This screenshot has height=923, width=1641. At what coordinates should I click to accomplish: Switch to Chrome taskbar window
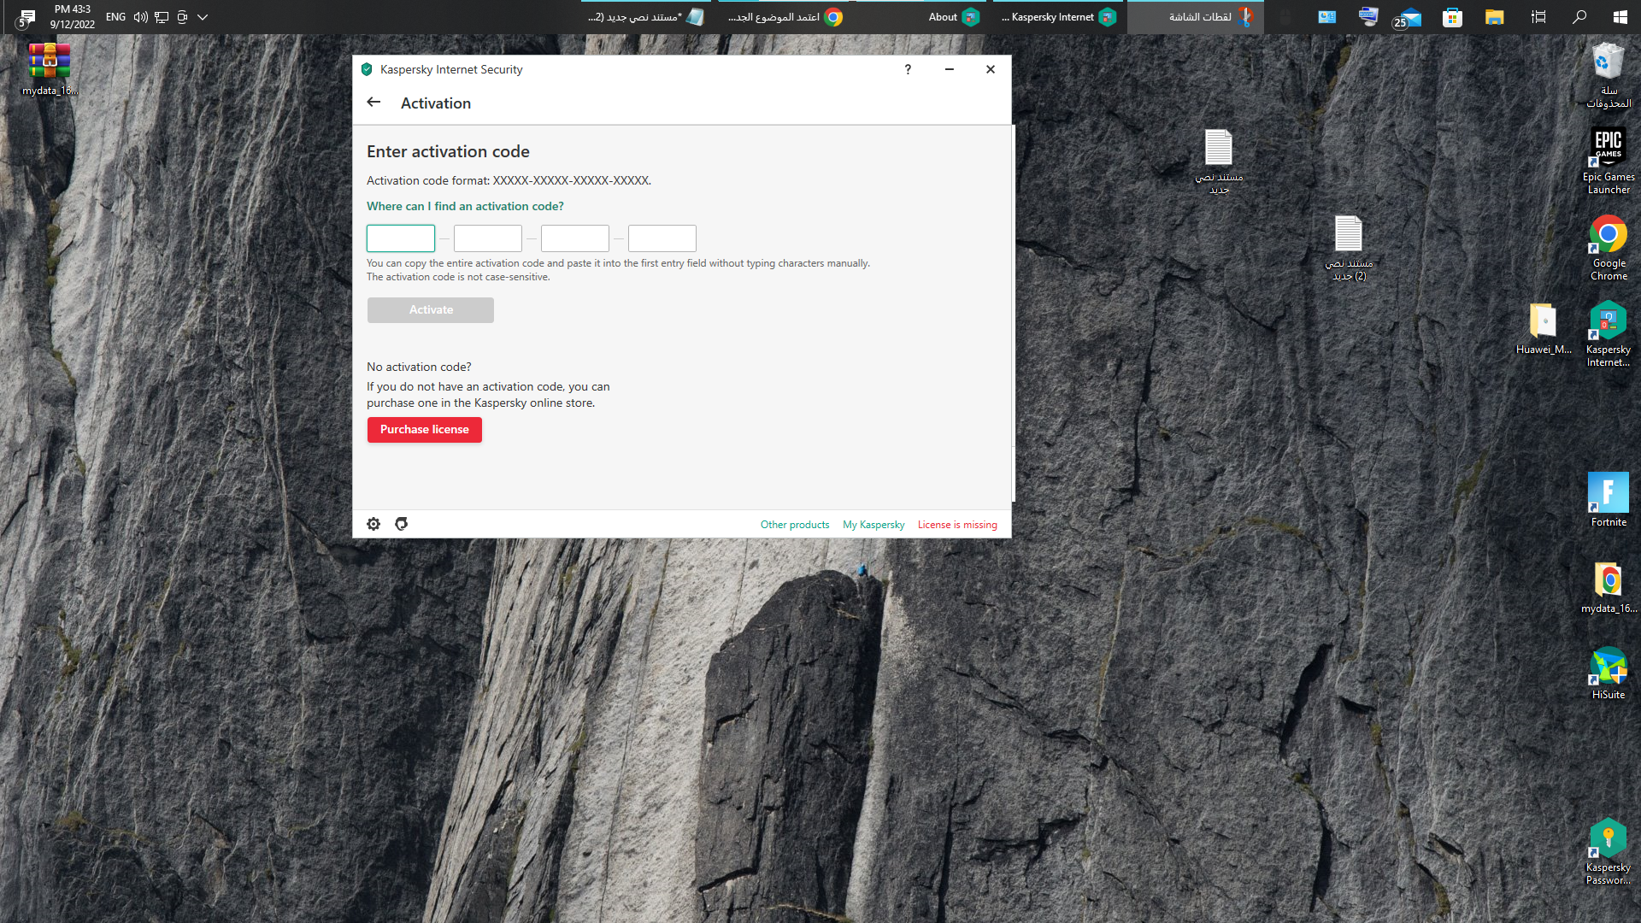(x=784, y=17)
